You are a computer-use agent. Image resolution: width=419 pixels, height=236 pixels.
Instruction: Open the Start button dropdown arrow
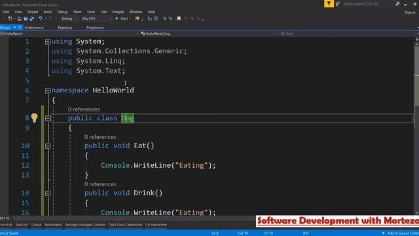click(130, 19)
